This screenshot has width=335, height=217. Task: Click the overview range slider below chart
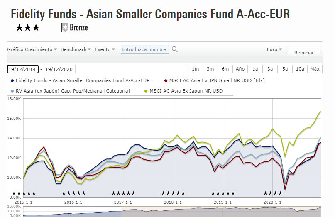click(x=172, y=212)
